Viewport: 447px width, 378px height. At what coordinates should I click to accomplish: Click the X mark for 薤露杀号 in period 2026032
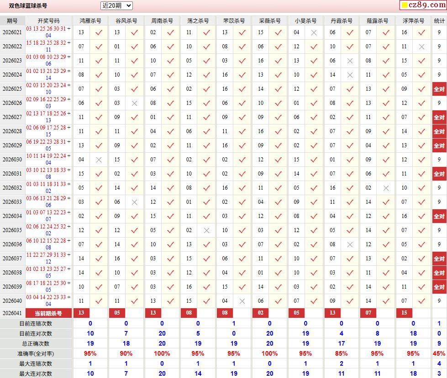pos(386,188)
